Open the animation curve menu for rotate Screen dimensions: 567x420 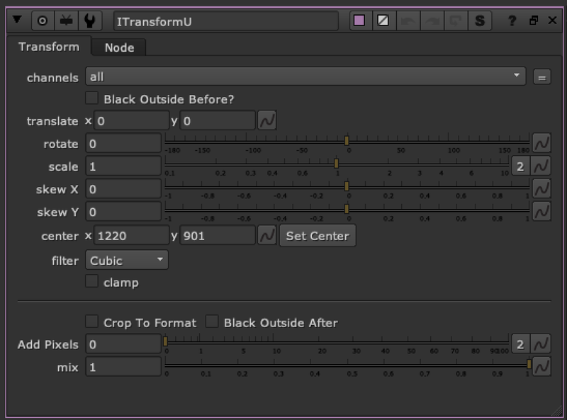[x=541, y=144]
